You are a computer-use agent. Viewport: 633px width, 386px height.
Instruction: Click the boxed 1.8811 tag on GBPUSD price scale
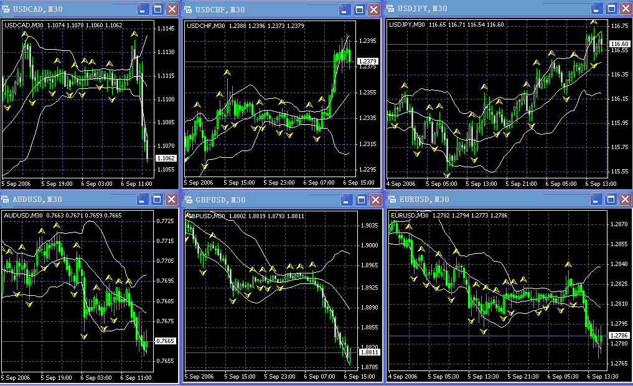369,352
